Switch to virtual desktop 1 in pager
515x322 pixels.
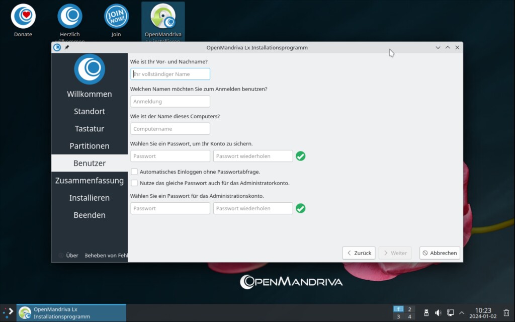pos(398,309)
